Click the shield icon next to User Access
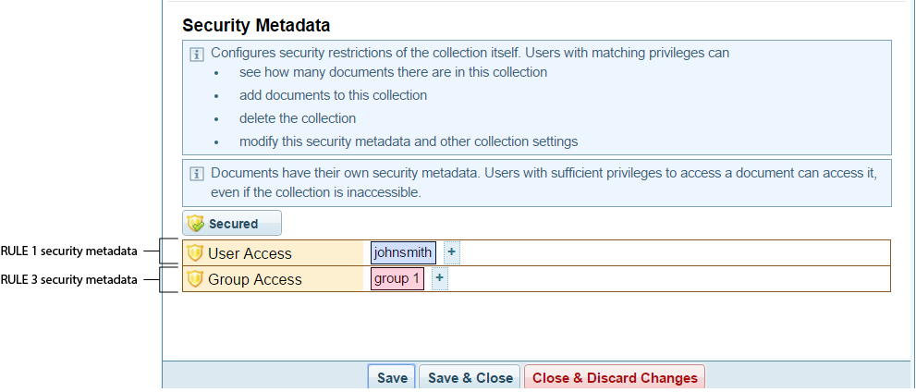The image size is (916, 392). pos(195,252)
